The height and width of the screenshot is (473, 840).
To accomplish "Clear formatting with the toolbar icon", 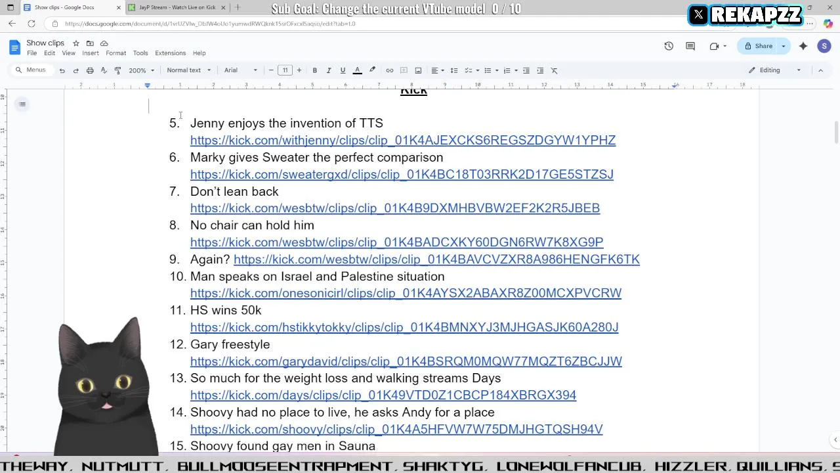I will (x=554, y=70).
